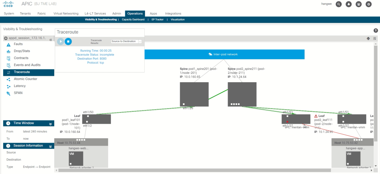This screenshot has height=174, width=380.
Task: Open the feedback icon in header
Action: 359,4
